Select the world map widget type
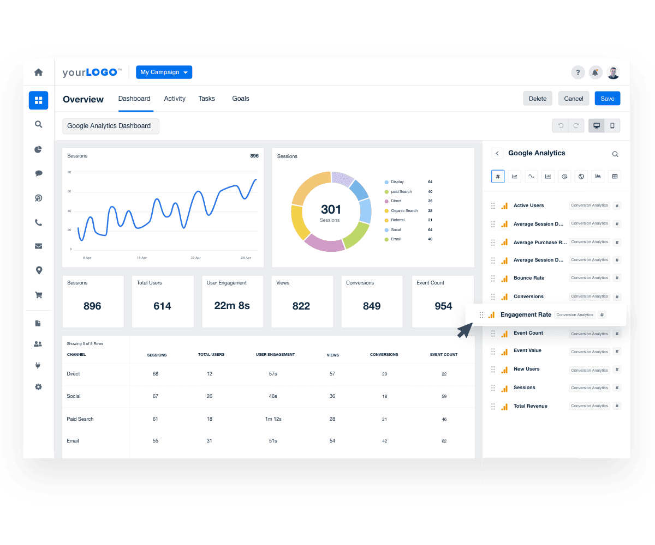Image resolution: width=655 pixels, height=545 pixels. 581,176
